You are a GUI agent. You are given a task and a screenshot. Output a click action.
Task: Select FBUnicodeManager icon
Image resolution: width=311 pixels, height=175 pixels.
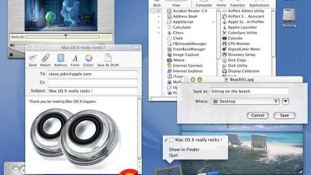(x=169, y=44)
